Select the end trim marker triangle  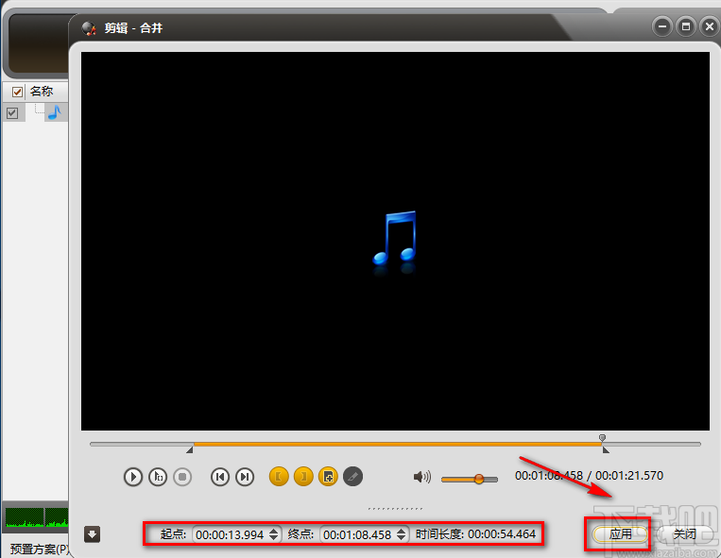(606, 450)
